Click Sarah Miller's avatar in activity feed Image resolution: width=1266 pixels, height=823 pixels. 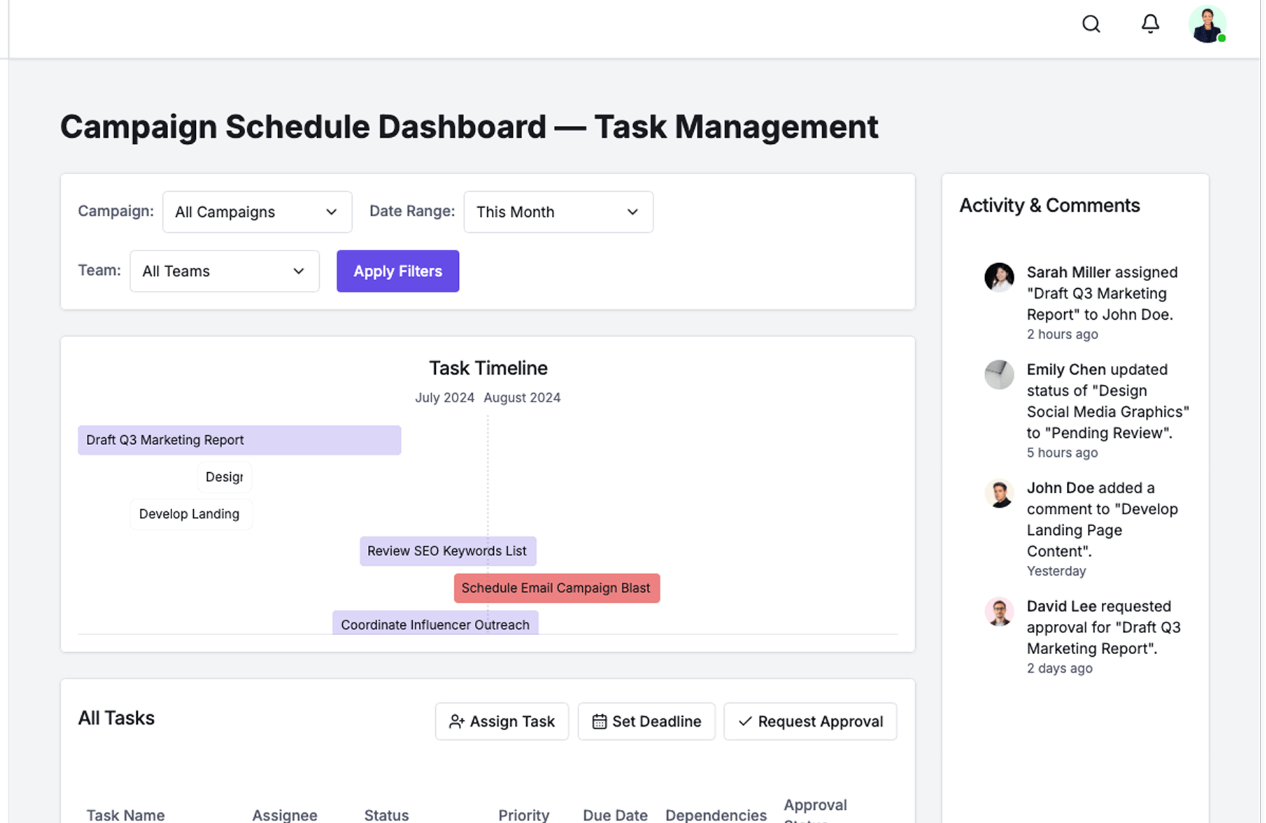[999, 277]
